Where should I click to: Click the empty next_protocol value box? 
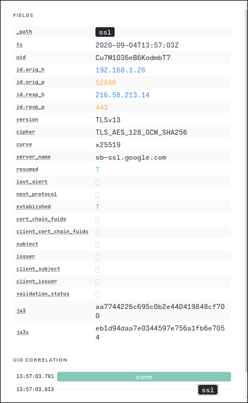(x=98, y=195)
